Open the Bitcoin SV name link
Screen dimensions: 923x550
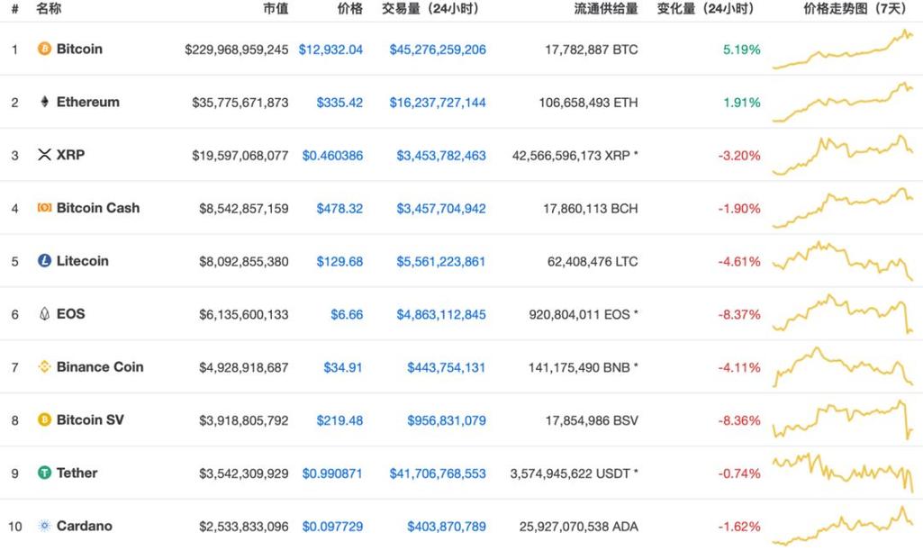(90, 419)
